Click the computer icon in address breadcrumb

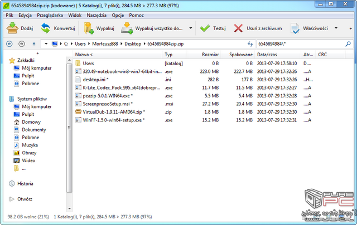click(55, 44)
